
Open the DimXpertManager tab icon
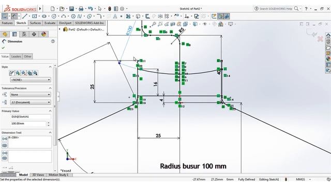[34, 34]
